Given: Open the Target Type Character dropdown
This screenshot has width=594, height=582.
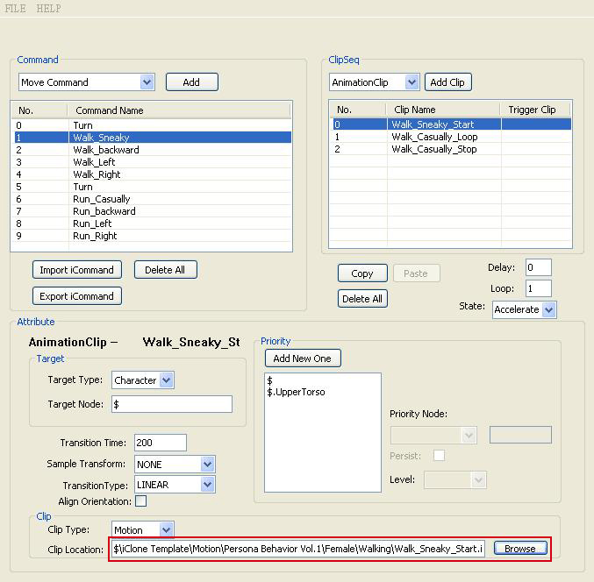Looking at the screenshot, I should (x=143, y=380).
